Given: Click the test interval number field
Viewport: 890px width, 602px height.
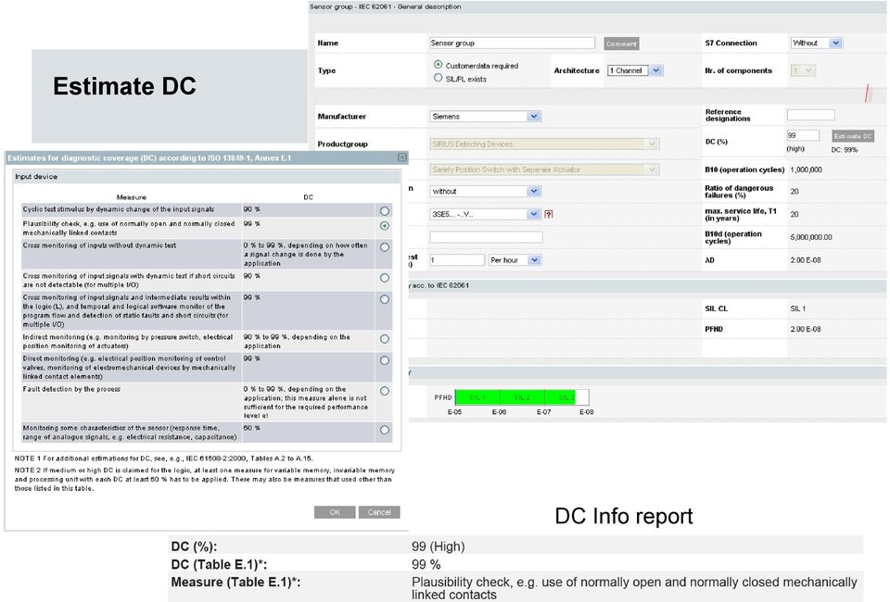Looking at the screenshot, I should (457, 260).
